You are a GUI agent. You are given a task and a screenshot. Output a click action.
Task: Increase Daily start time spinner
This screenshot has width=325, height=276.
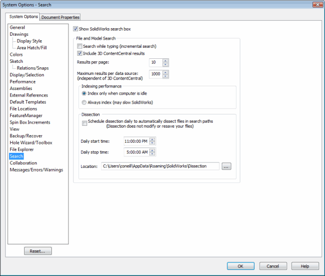coord(152,140)
